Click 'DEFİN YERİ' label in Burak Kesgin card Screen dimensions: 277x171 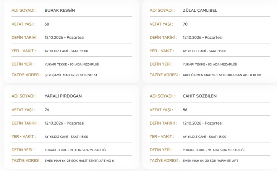[x=23, y=64]
